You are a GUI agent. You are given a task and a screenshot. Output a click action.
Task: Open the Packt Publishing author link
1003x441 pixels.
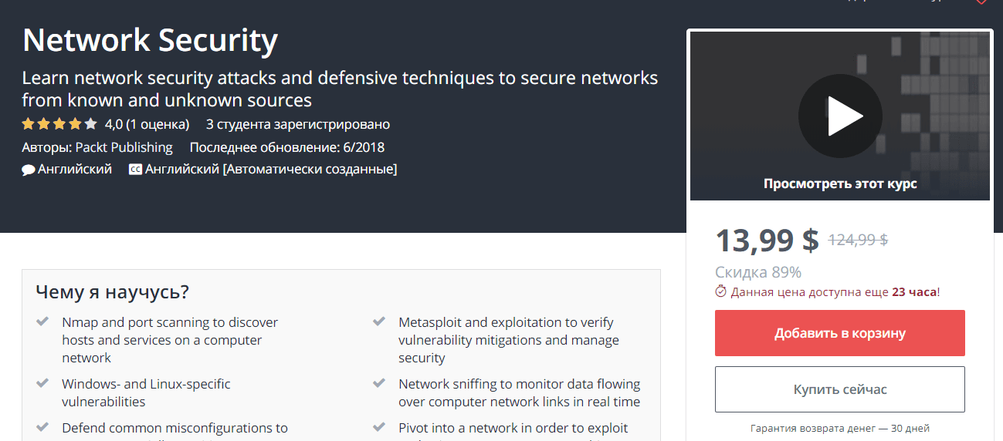[x=124, y=147]
